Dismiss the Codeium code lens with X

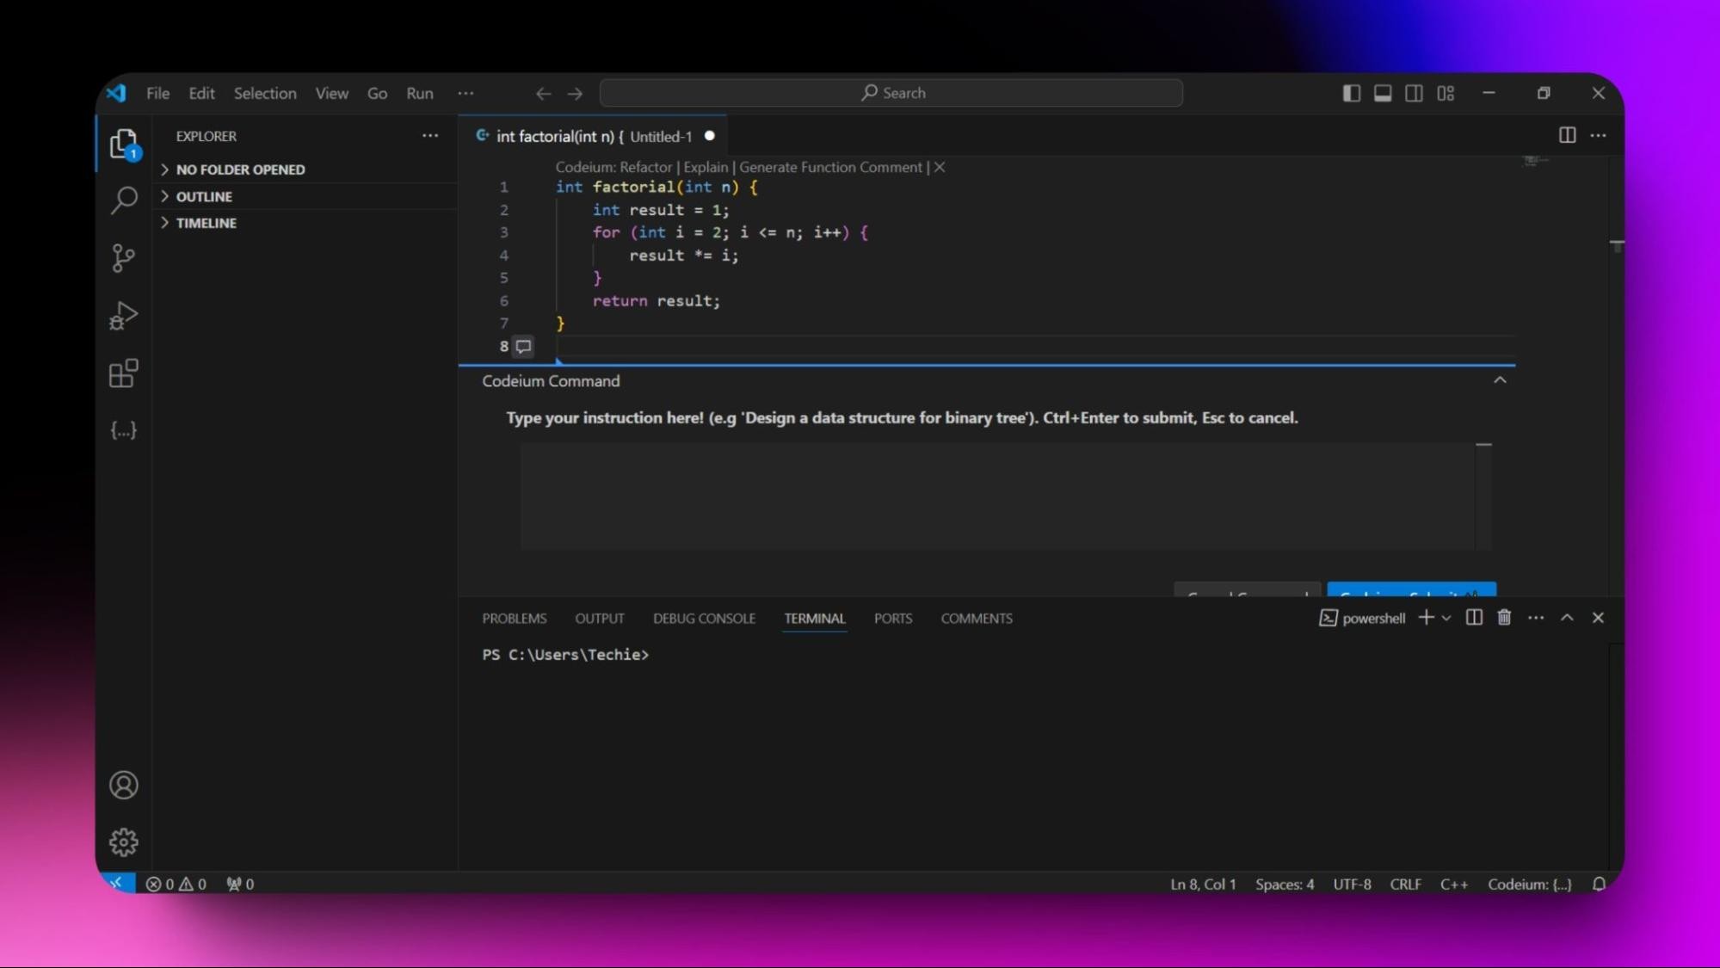(940, 167)
